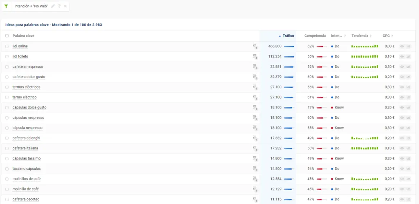Remove the Intención No Web filter

[x=65, y=6]
